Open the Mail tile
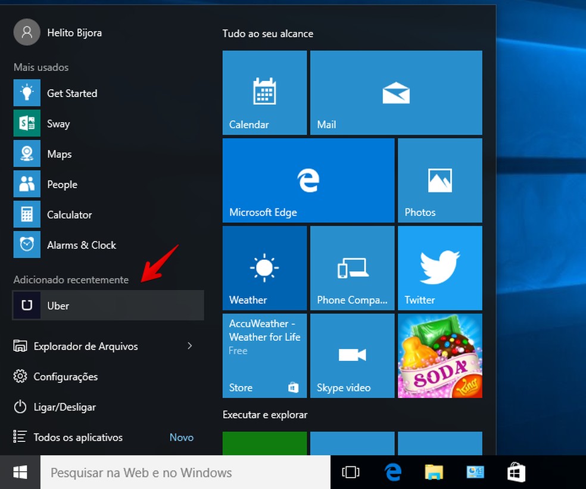This screenshot has width=586, height=489. 396,93
